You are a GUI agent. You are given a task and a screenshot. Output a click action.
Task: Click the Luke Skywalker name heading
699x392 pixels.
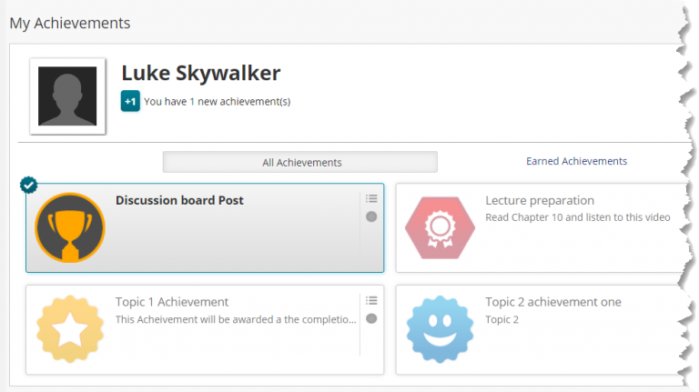click(201, 73)
